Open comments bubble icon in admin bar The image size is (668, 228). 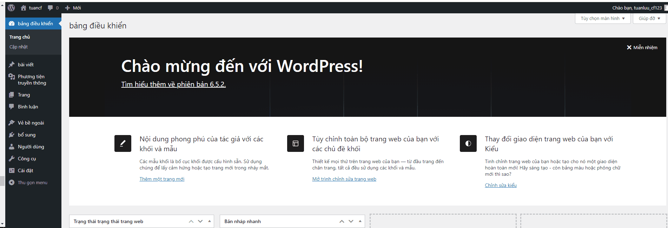51,8
